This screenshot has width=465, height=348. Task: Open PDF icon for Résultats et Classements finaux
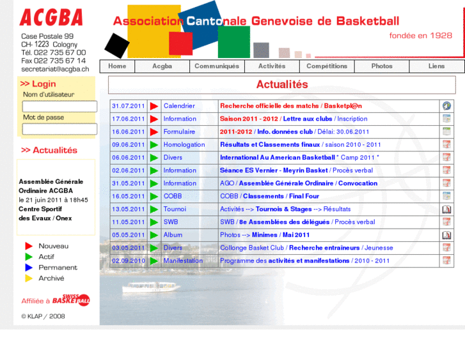click(446, 144)
